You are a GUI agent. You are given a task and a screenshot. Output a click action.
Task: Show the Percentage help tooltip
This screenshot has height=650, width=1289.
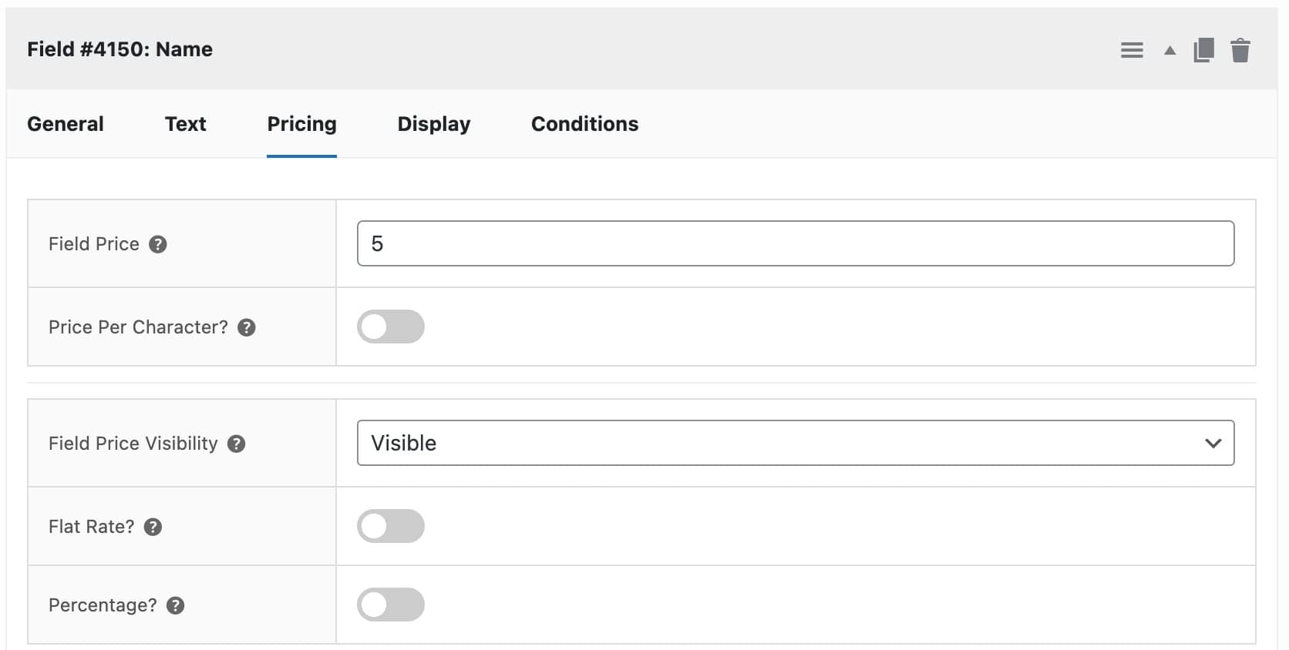[x=176, y=605]
